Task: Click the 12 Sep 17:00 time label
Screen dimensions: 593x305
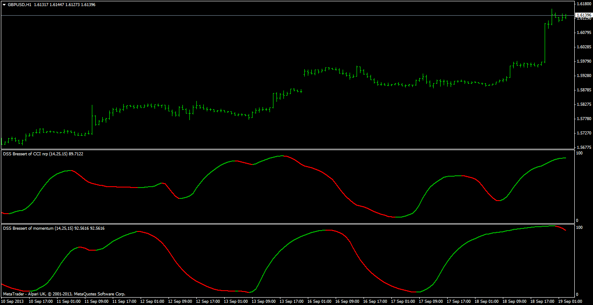Action: click(x=209, y=301)
